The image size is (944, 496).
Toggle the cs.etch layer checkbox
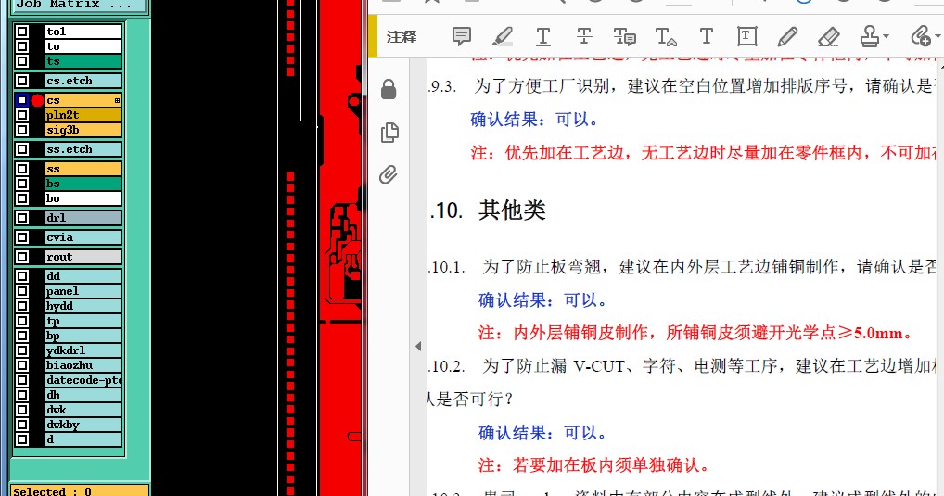(22, 81)
